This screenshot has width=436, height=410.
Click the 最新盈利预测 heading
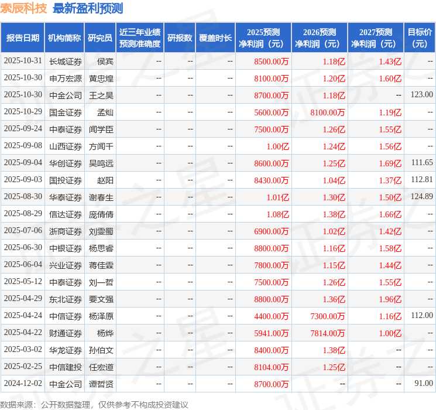click(88, 8)
